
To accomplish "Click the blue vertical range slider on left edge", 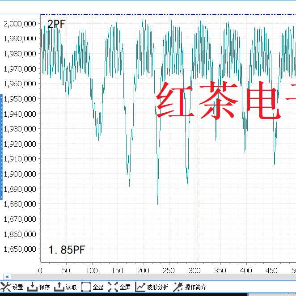I will pyautogui.click(x=1, y=147).
